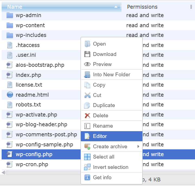Choose Select all menu entry
The image size is (195, 186).
(x=111, y=157)
